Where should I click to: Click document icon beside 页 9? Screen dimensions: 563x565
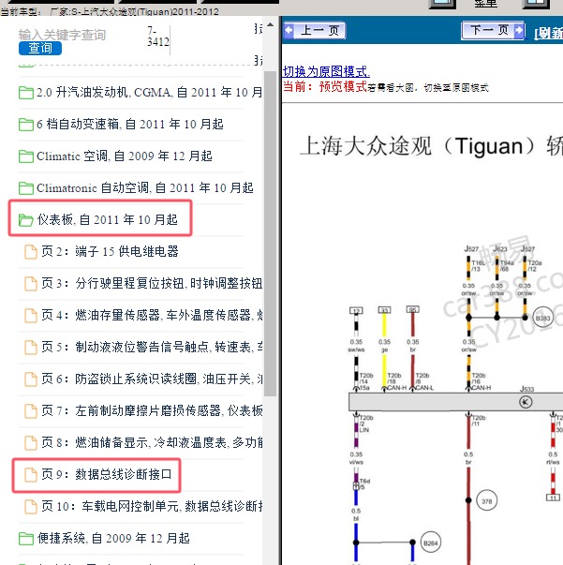tap(31, 474)
